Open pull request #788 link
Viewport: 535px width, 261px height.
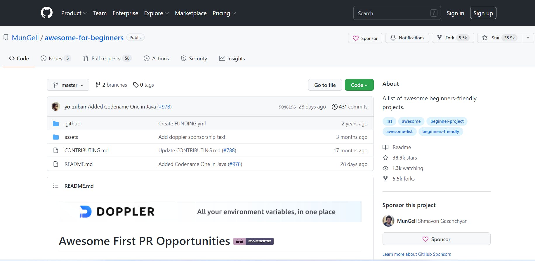click(229, 150)
